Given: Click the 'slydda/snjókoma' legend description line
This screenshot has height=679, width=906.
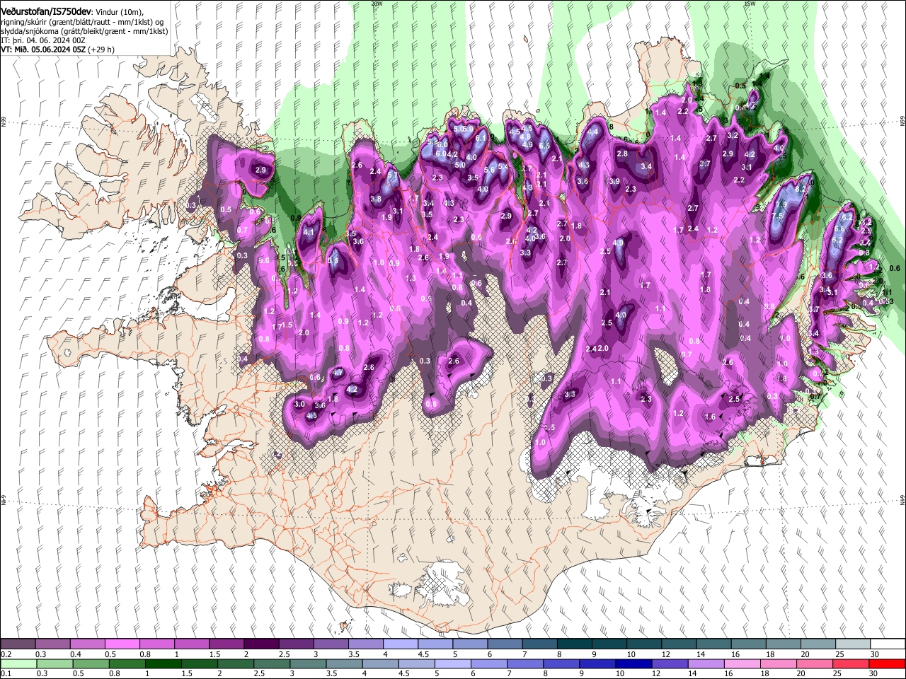Looking at the screenshot, I should coord(84,31).
